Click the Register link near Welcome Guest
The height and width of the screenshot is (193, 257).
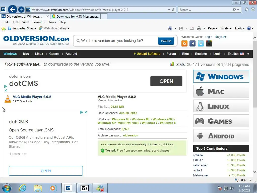click(220, 37)
